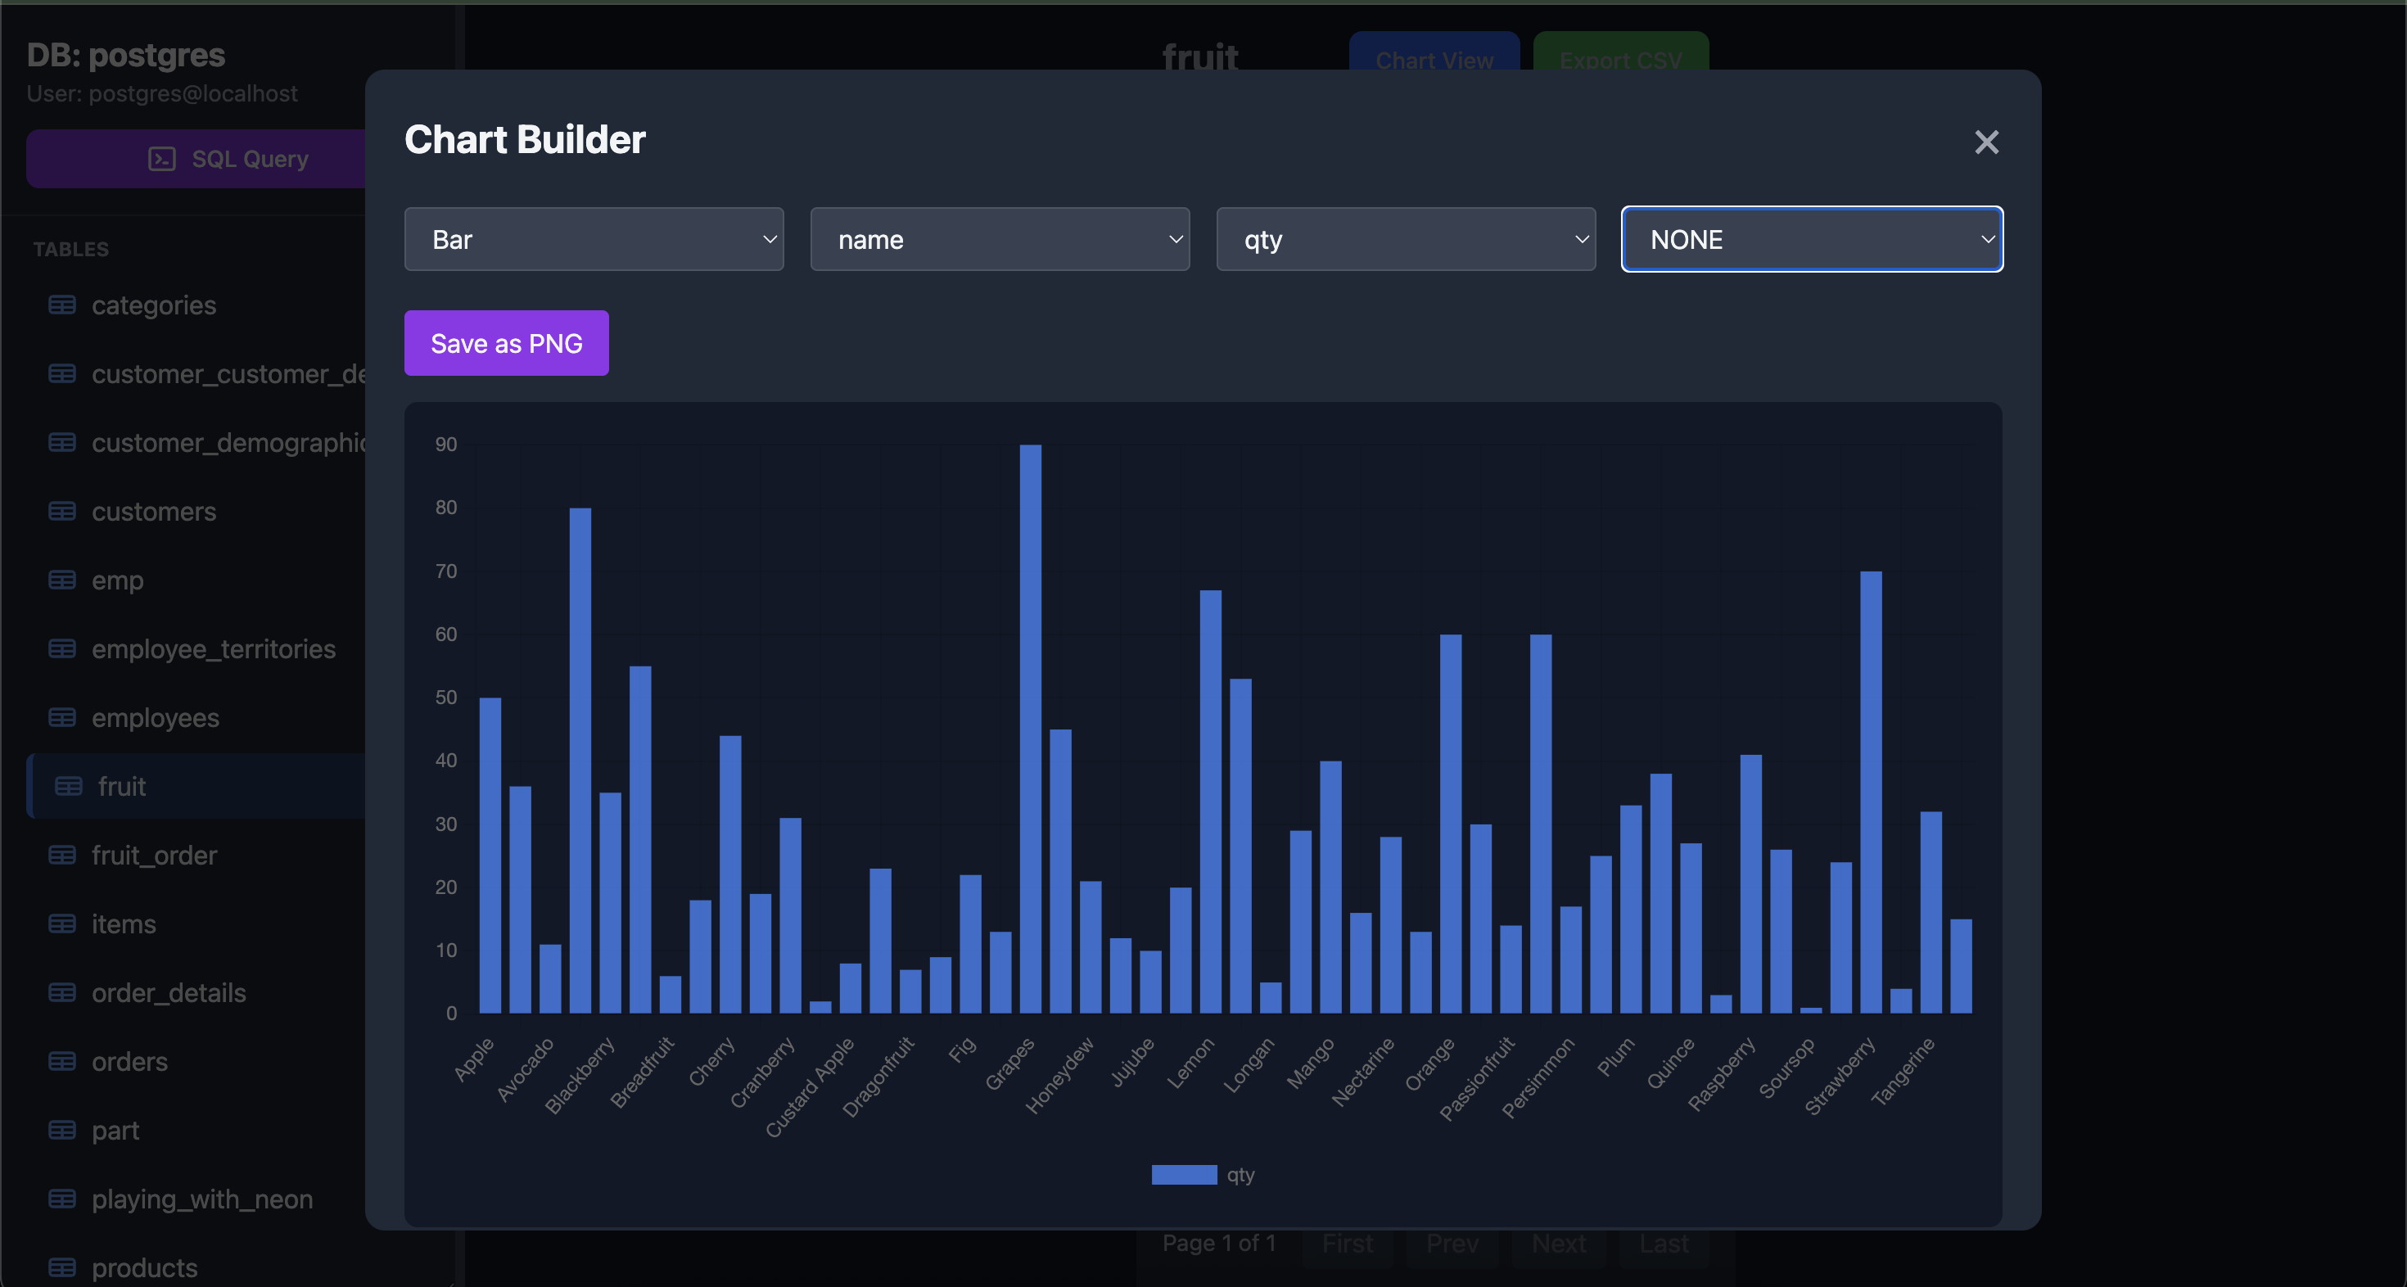Select the items table in sidebar
This screenshot has height=1287, width=2407.
pyautogui.click(x=124, y=924)
